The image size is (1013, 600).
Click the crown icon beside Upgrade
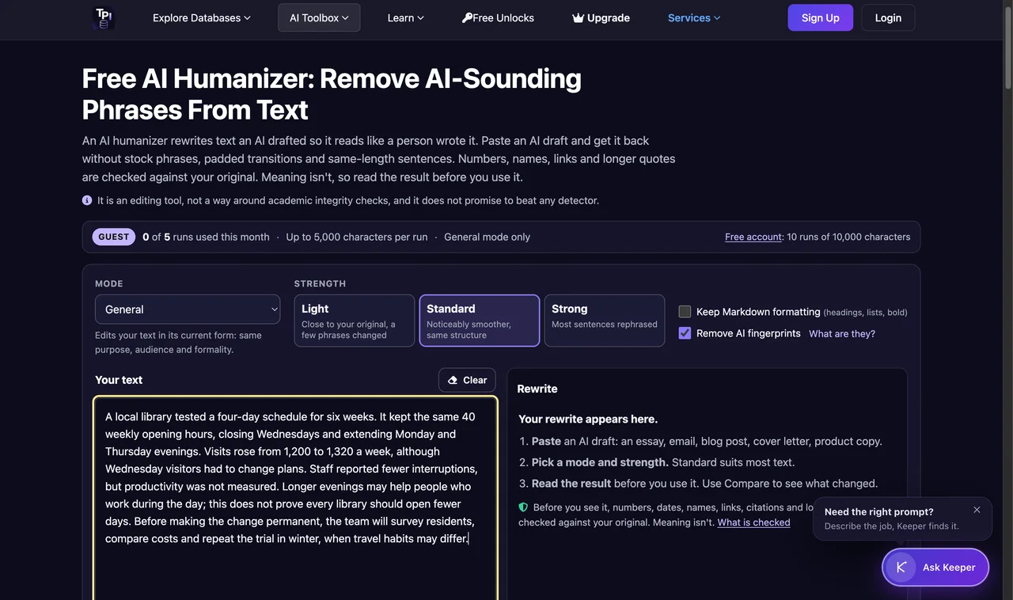tap(578, 17)
